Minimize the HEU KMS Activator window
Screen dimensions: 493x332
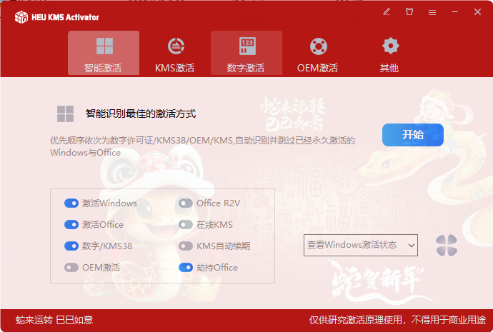coord(454,11)
